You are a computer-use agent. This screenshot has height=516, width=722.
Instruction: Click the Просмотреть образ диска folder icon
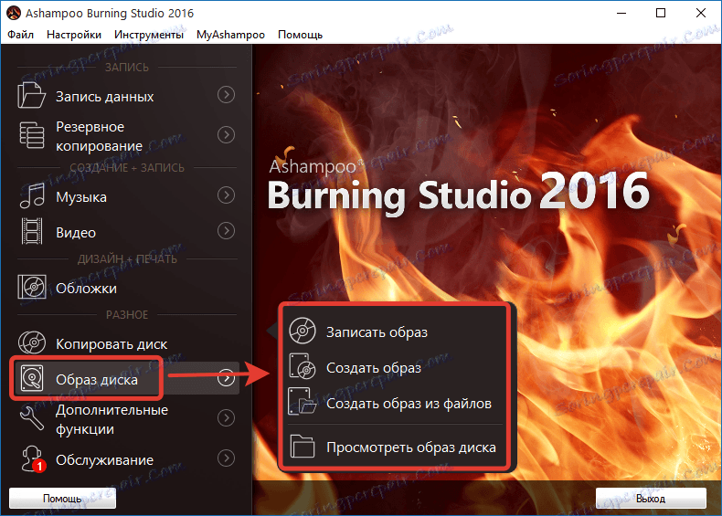point(303,446)
